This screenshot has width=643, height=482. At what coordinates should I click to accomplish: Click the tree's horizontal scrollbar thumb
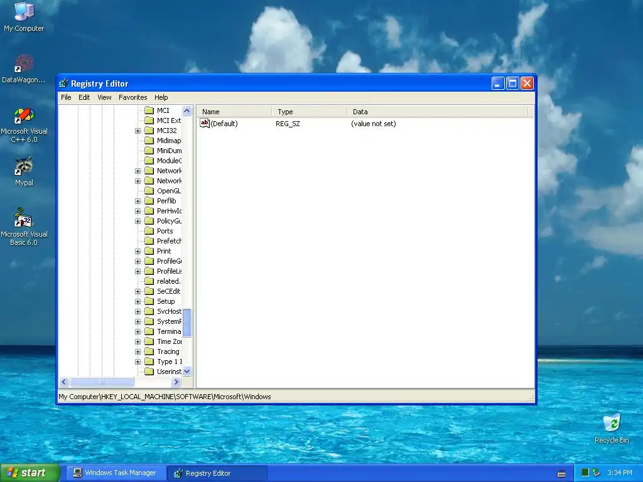tap(102, 382)
